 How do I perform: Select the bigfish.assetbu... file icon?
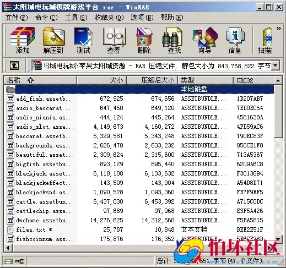[x=10, y=164]
